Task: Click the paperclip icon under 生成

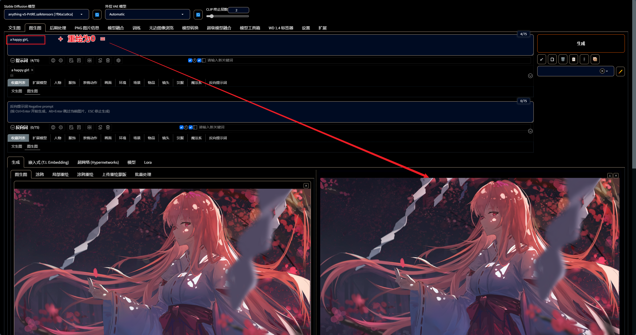Action: coord(584,59)
